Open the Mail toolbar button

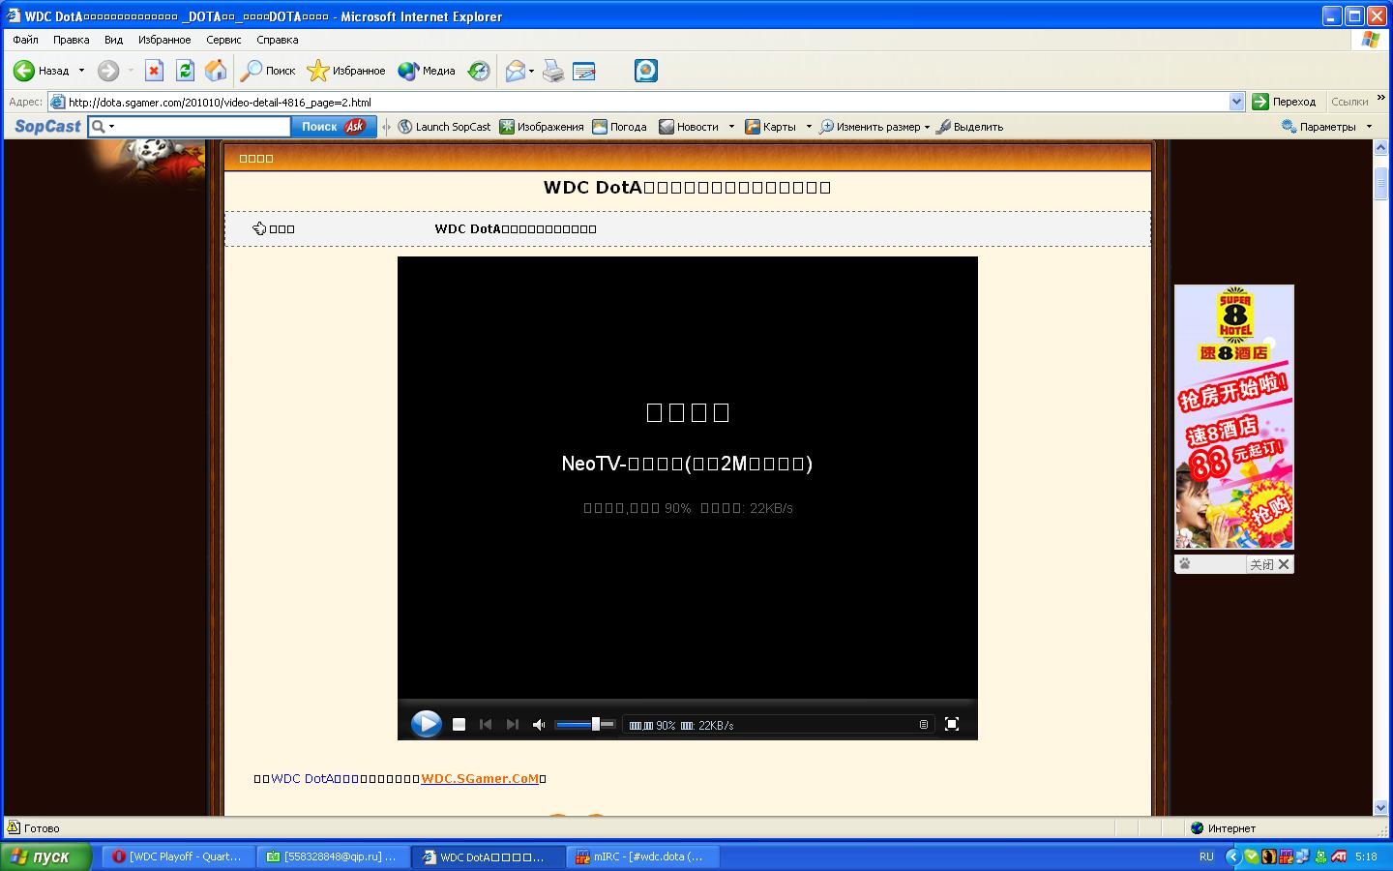click(515, 71)
